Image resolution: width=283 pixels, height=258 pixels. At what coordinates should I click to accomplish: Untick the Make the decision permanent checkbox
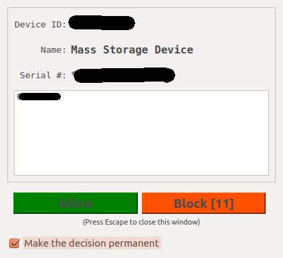(15, 243)
